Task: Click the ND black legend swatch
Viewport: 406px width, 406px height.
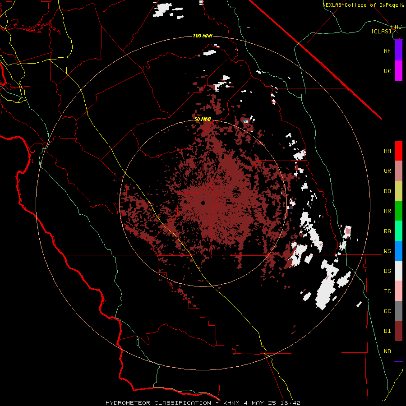Action: tap(398, 351)
